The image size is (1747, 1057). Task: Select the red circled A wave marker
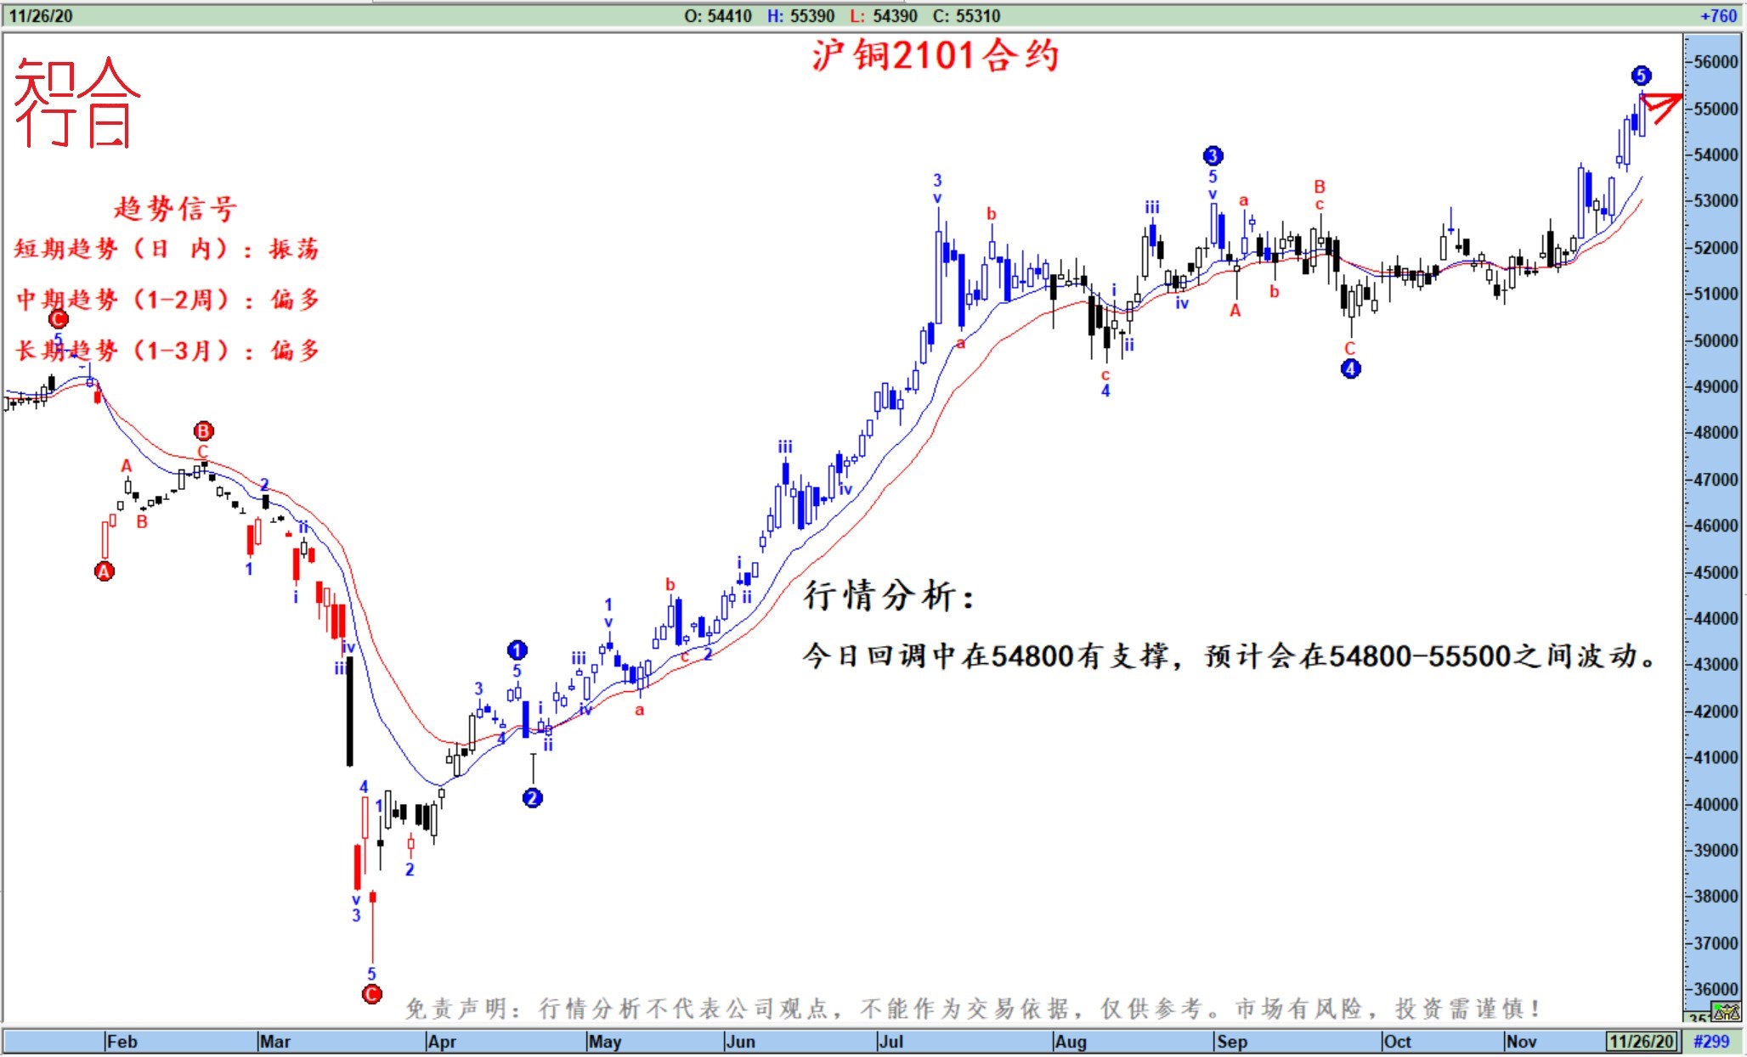click(x=104, y=571)
